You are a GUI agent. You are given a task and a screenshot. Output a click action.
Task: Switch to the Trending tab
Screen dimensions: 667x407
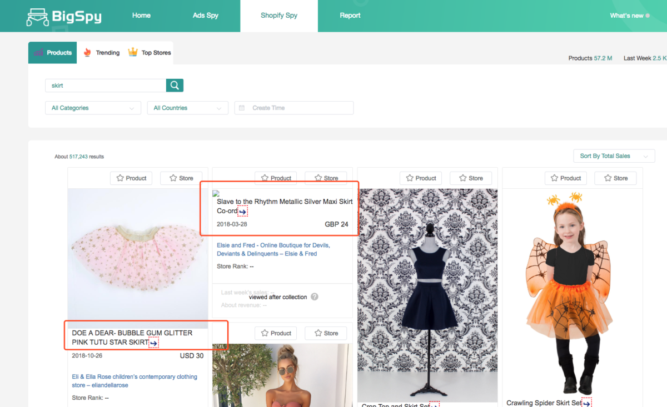click(102, 53)
